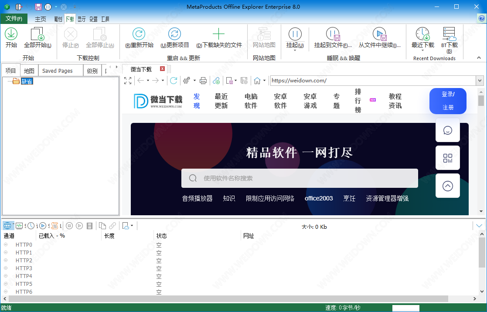This screenshot has height=312, width=487.
Task: Click the office2003 keyword link
Action: (319, 198)
